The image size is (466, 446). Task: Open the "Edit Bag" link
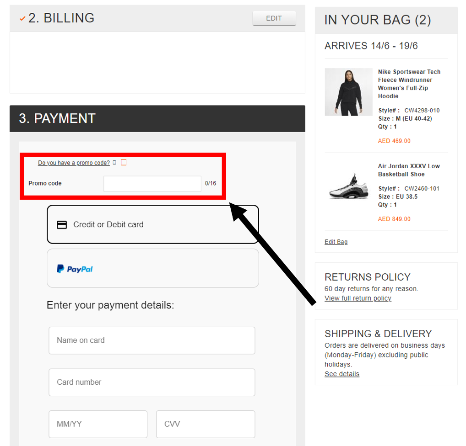(x=336, y=242)
